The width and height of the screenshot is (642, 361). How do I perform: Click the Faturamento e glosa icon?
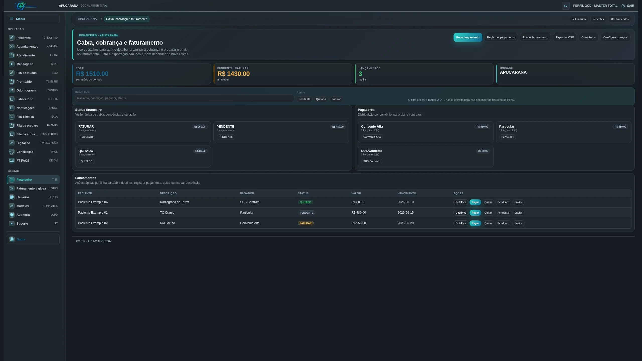point(12,188)
